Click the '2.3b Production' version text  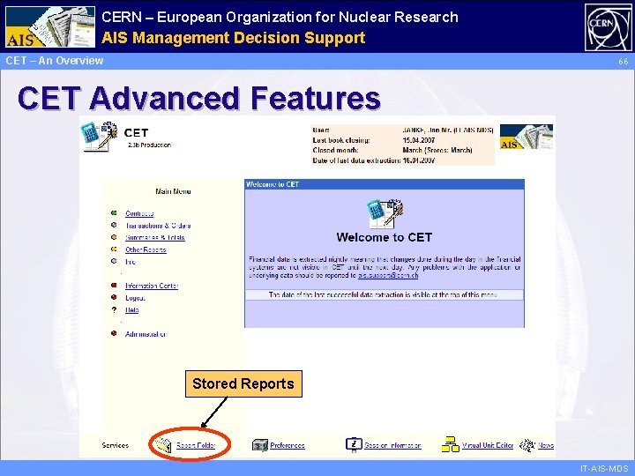[x=149, y=145]
